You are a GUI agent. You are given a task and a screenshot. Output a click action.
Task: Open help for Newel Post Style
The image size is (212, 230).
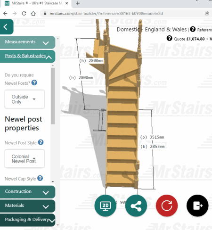[41, 142]
